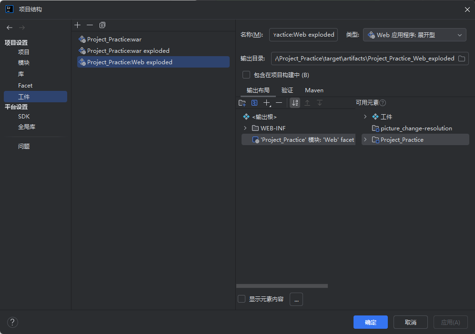Click the 应用(A) button

[450, 322]
